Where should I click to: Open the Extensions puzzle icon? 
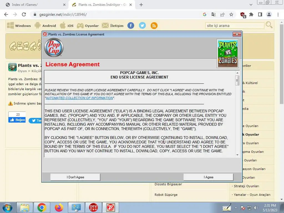(x=251, y=14)
